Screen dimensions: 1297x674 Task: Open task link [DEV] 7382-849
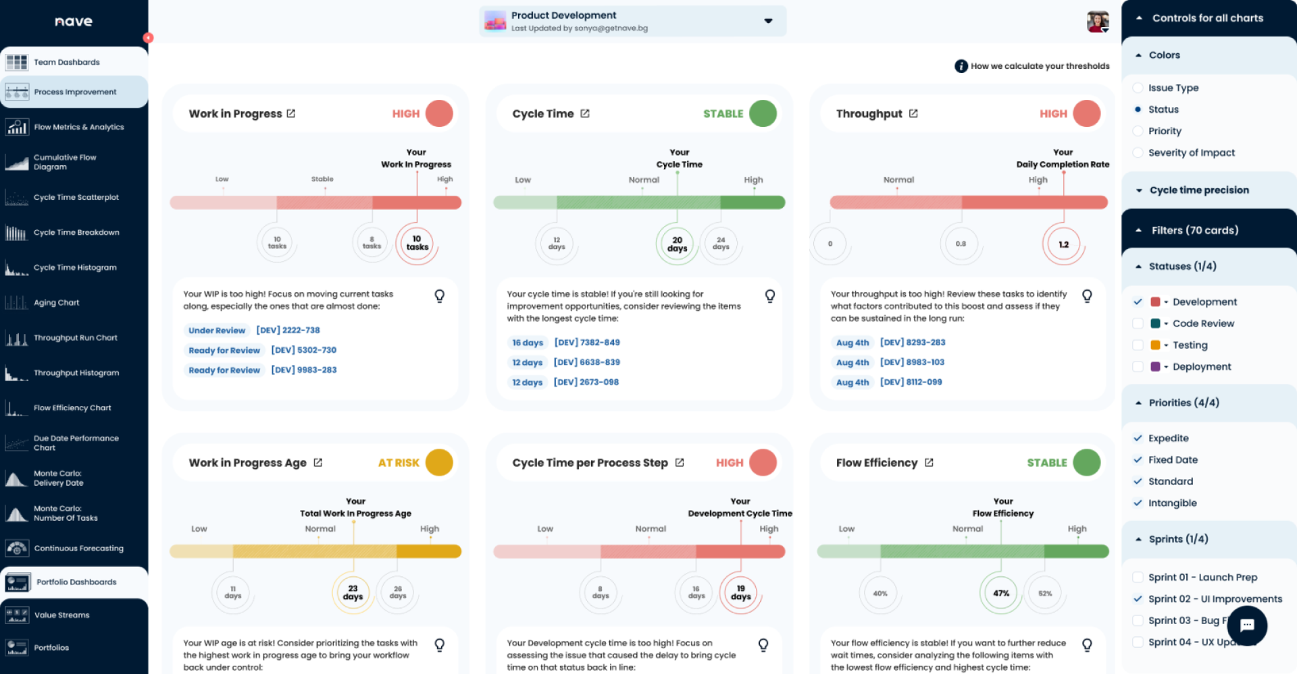pos(586,342)
